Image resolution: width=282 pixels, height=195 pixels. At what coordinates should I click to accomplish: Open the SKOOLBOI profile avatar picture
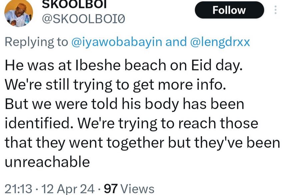(x=18, y=13)
